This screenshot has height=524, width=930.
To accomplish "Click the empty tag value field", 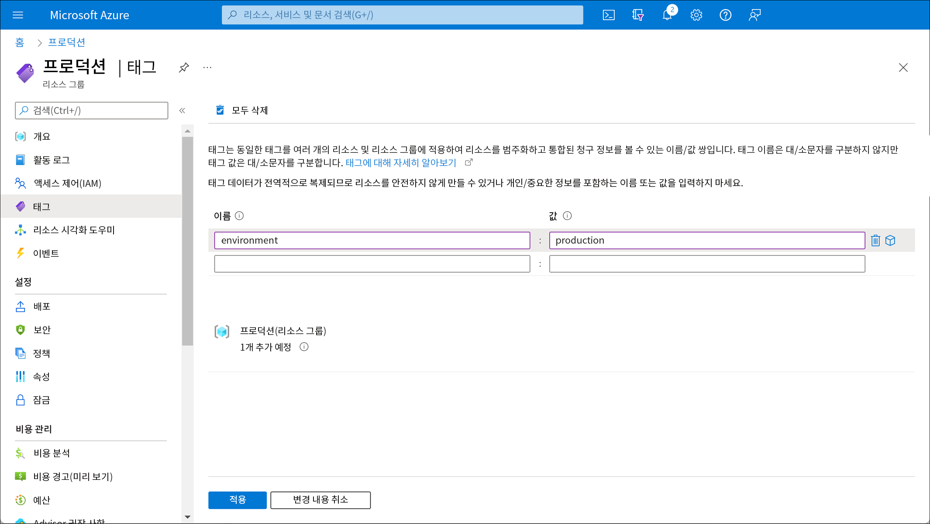I will pyautogui.click(x=707, y=264).
